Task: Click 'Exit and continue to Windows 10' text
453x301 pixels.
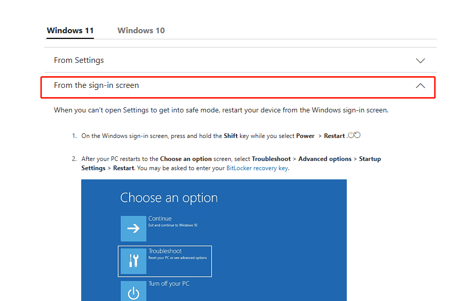Action: point(173,225)
